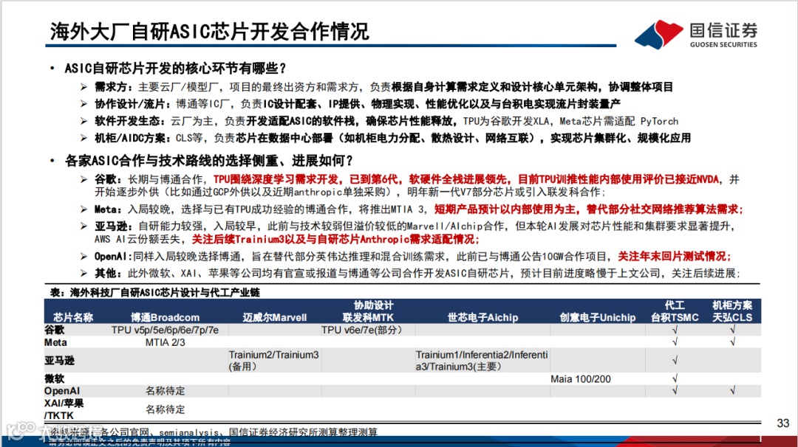Click red text 关注年末回片测试情况
The height and width of the screenshot is (447, 798).
674,257
